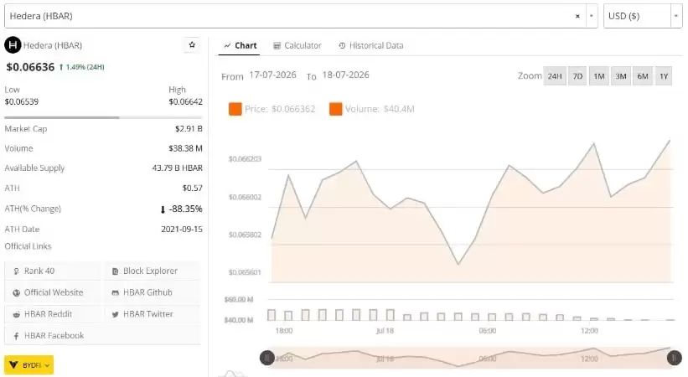Viewport: 688px width, 377px height.
Task: Set chart zoom to 1M
Action: [599, 76]
